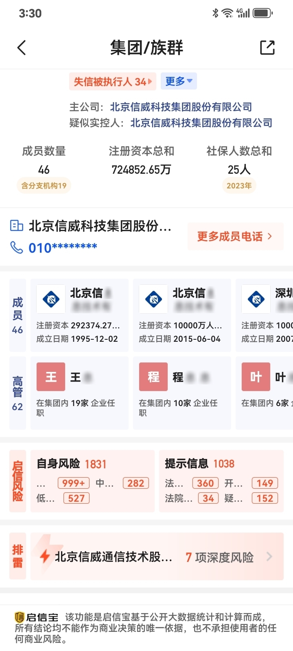Tap building icon beside 北京信威科技集团股份
This screenshot has width=293, height=651.
[x=17, y=226]
